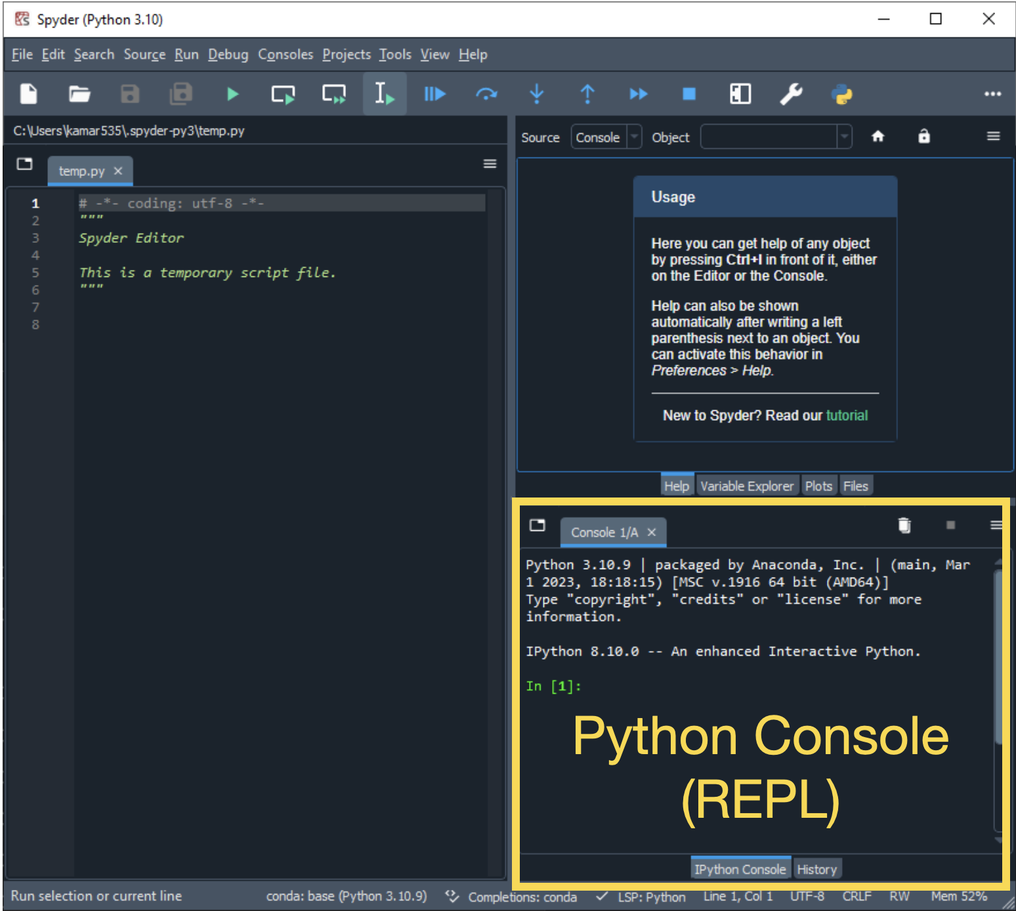Open Help pane hamburger options menu
This screenshot has width=1016, height=911.
coord(993,137)
